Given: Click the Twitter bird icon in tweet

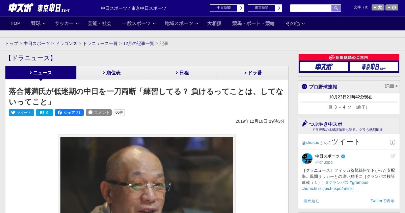Looking at the screenshot, I should [x=393, y=156].
